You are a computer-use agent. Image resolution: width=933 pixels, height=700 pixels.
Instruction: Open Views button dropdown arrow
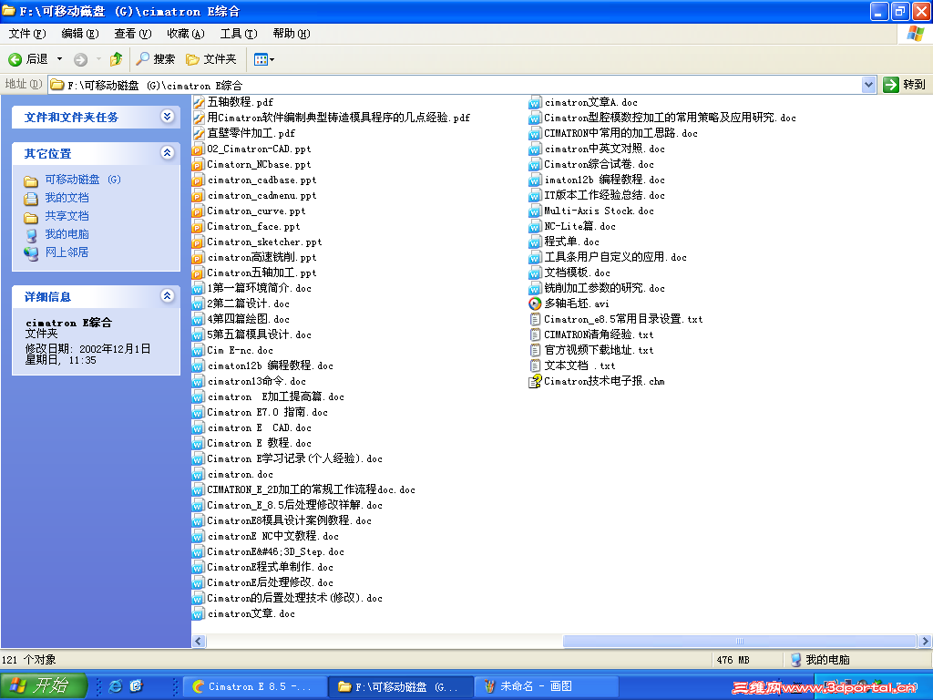[x=272, y=59]
